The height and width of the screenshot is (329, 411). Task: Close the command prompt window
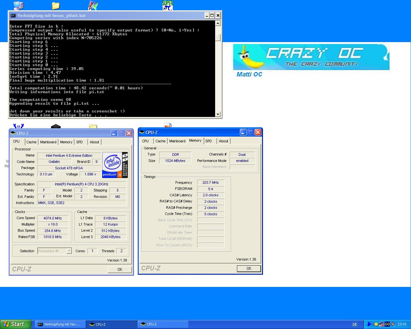(218, 15)
